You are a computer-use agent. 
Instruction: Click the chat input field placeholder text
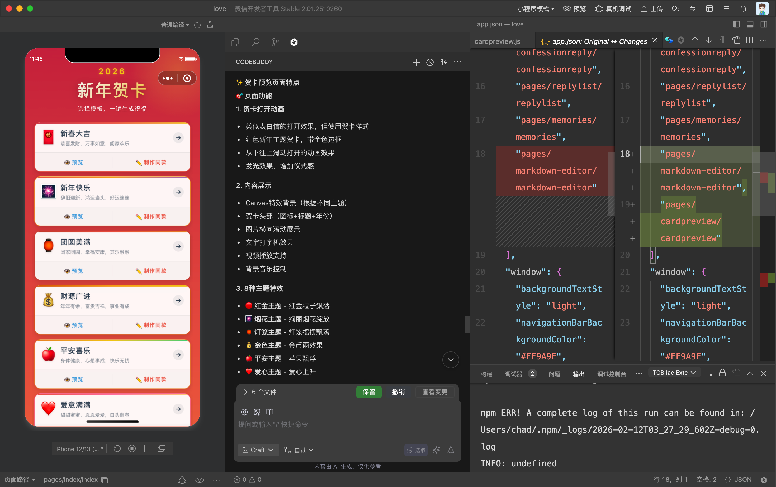coord(273,424)
